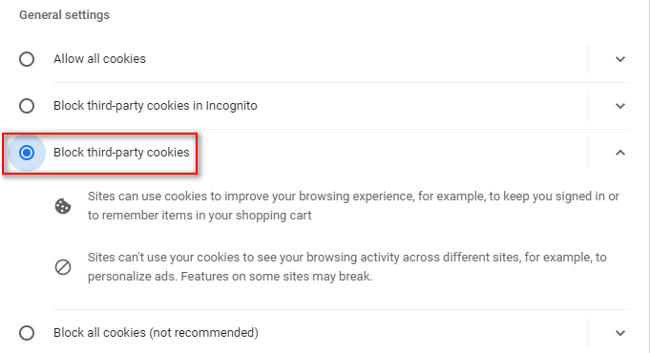The image size is (650, 353).
Task: Click the General settings heading
Action: click(64, 15)
